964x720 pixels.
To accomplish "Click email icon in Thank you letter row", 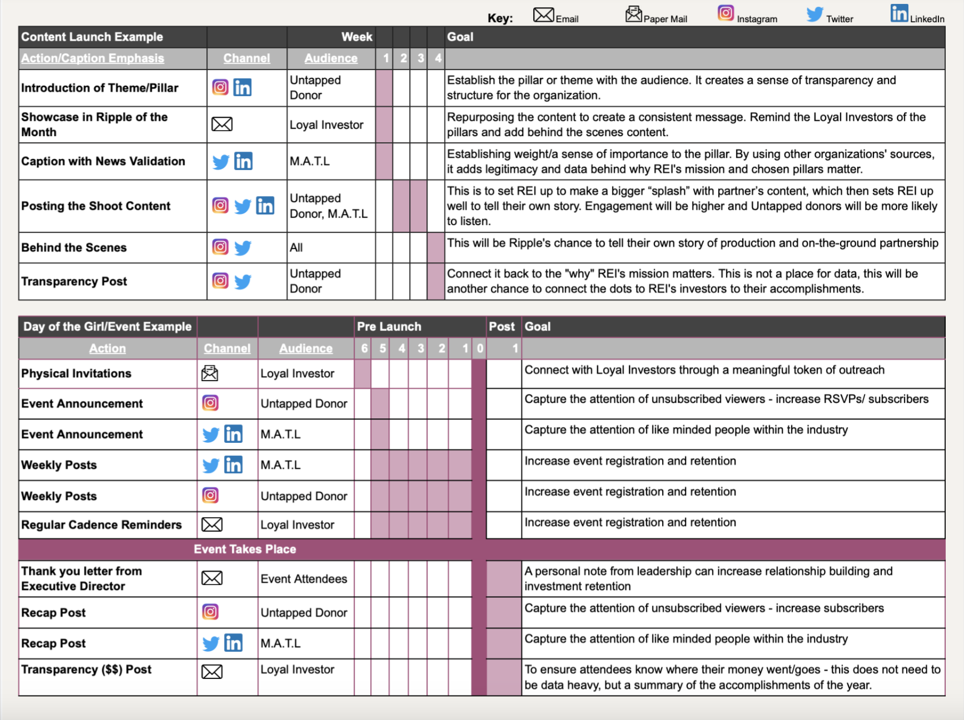I will click(x=212, y=578).
